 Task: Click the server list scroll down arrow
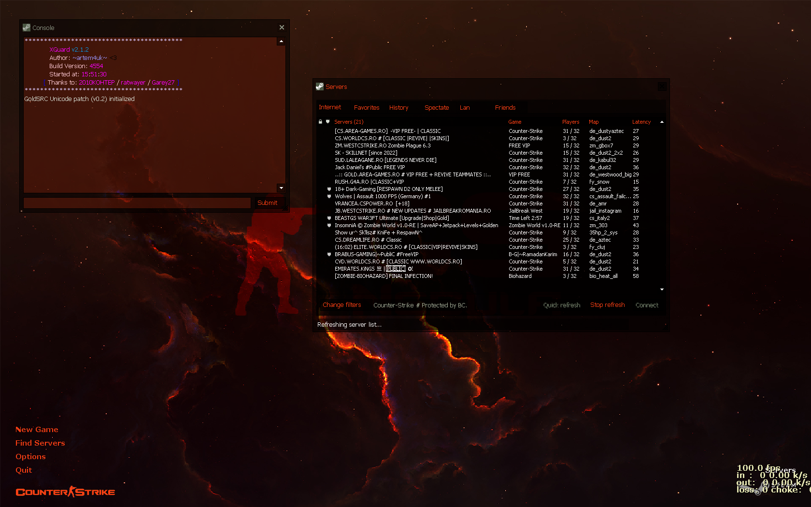pyautogui.click(x=662, y=290)
